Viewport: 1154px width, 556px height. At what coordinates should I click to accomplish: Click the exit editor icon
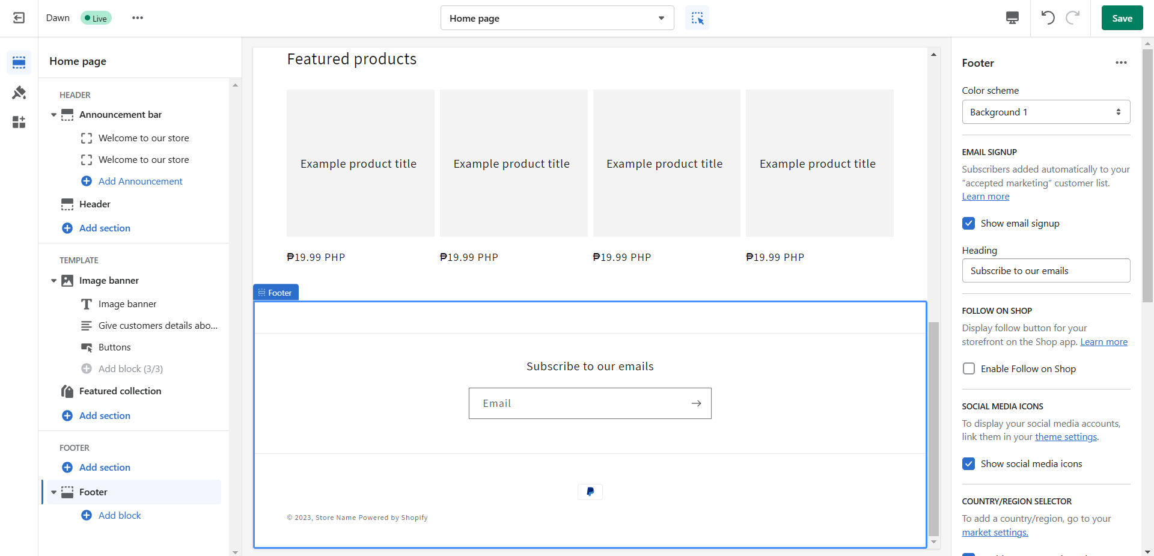tap(19, 18)
